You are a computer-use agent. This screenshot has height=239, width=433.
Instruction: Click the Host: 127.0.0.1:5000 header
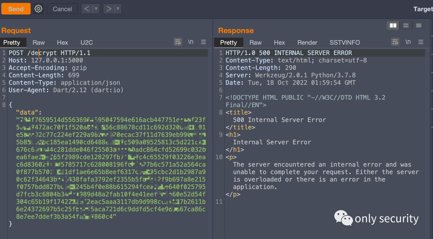click(46, 60)
